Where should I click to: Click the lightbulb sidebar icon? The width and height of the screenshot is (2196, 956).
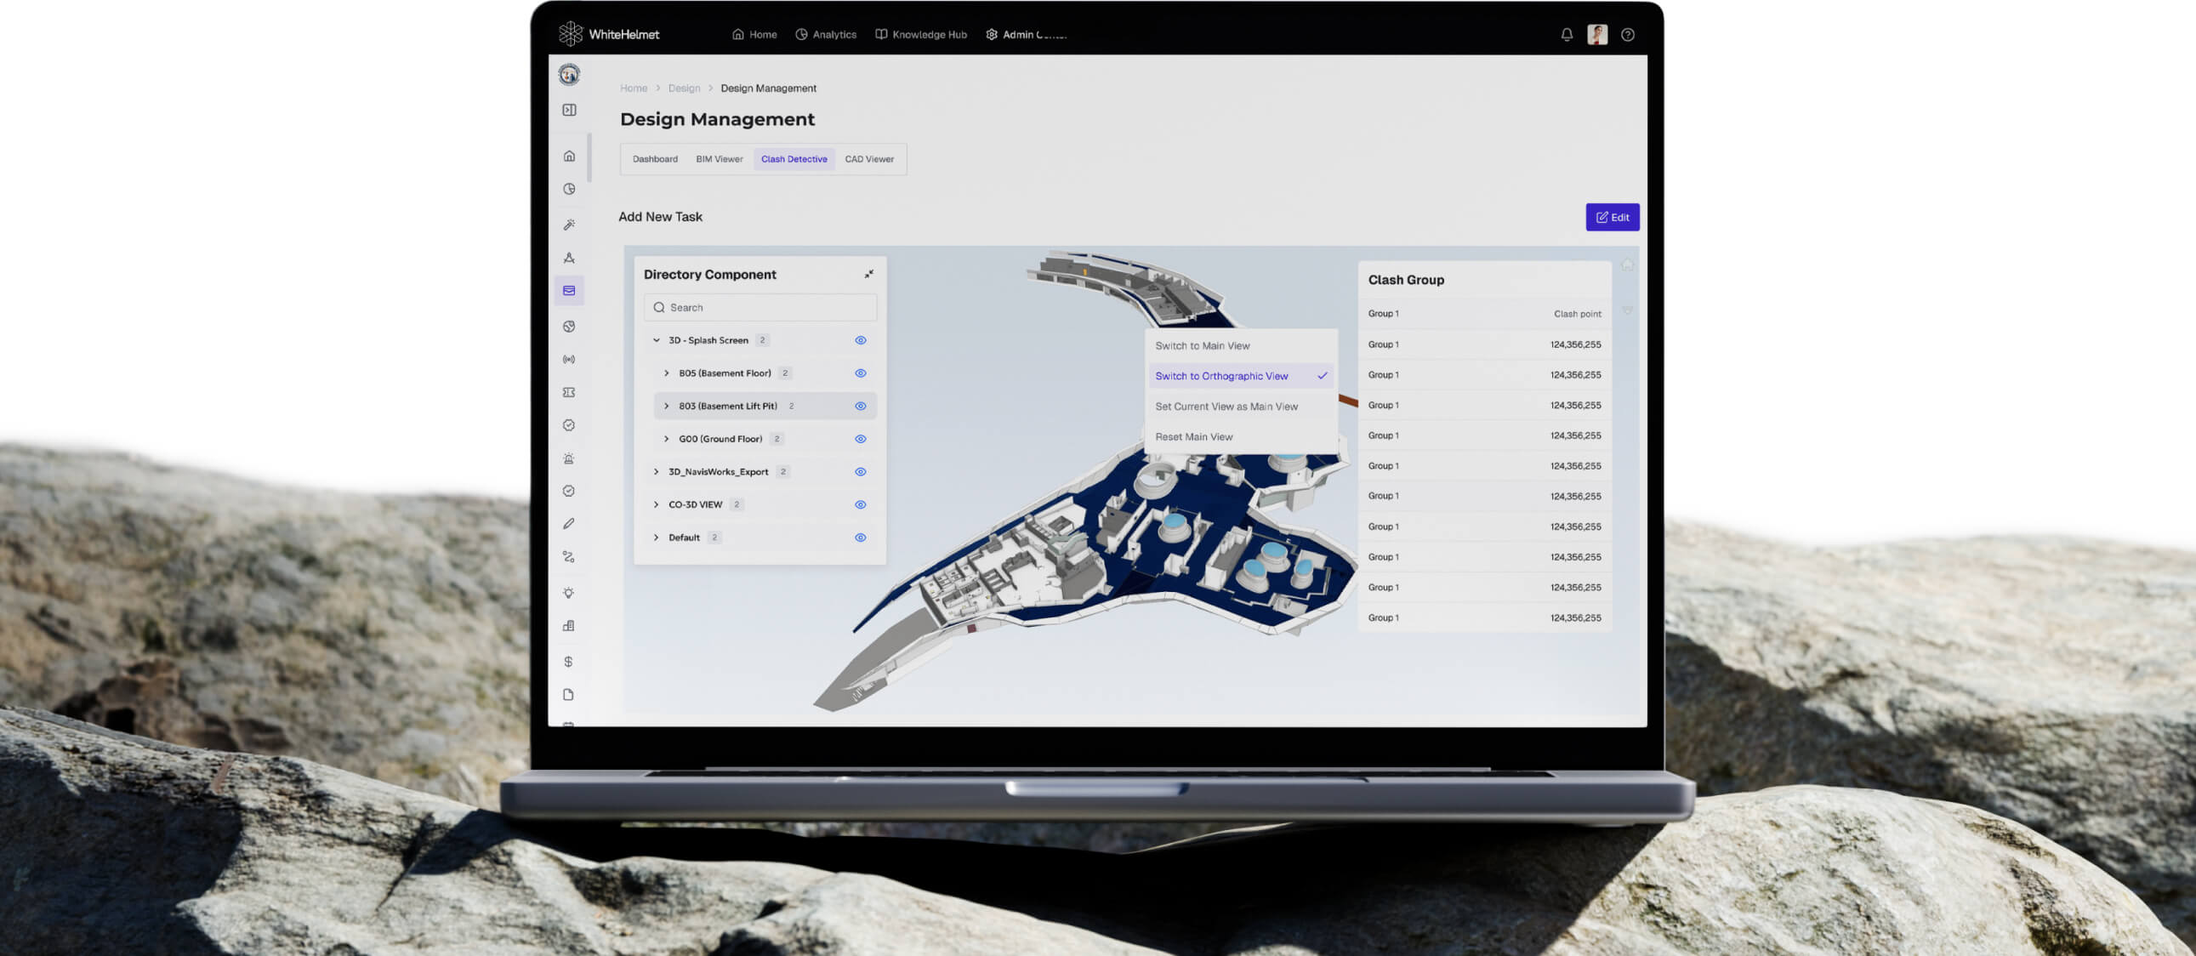(570, 593)
